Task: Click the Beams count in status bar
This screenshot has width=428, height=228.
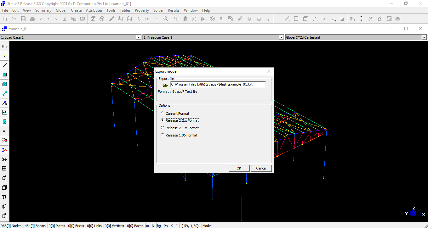Action: click(35, 225)
